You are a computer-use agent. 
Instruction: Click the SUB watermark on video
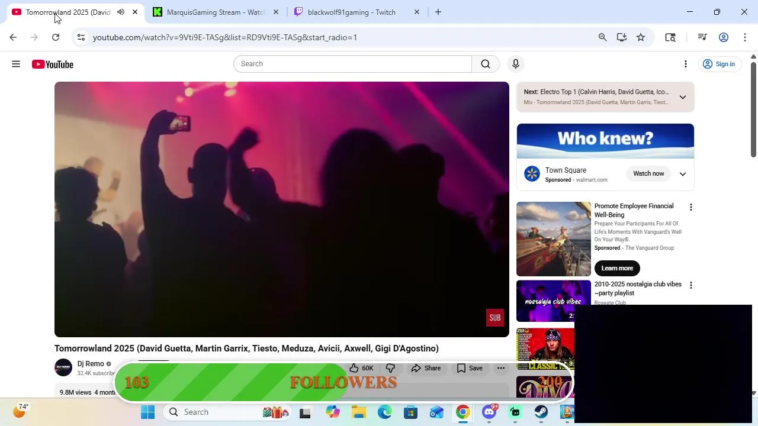[495, 318]
